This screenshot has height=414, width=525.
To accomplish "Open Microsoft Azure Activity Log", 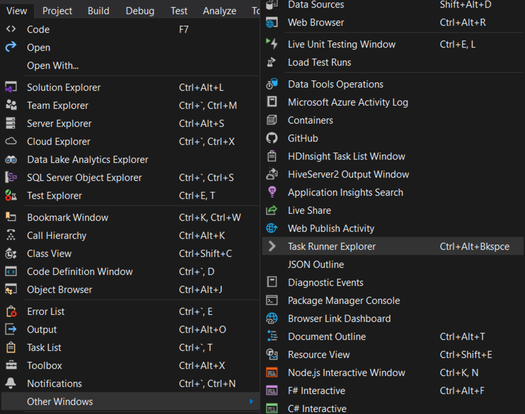I will [x=393, y=102].
